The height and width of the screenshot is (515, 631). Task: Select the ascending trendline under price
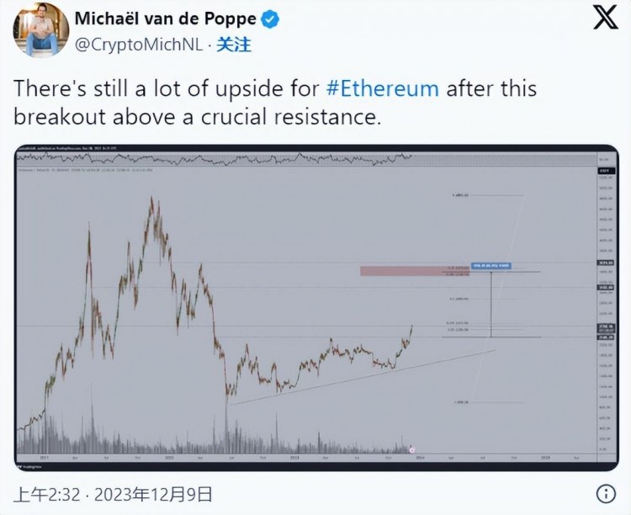[x=362, y=377]
